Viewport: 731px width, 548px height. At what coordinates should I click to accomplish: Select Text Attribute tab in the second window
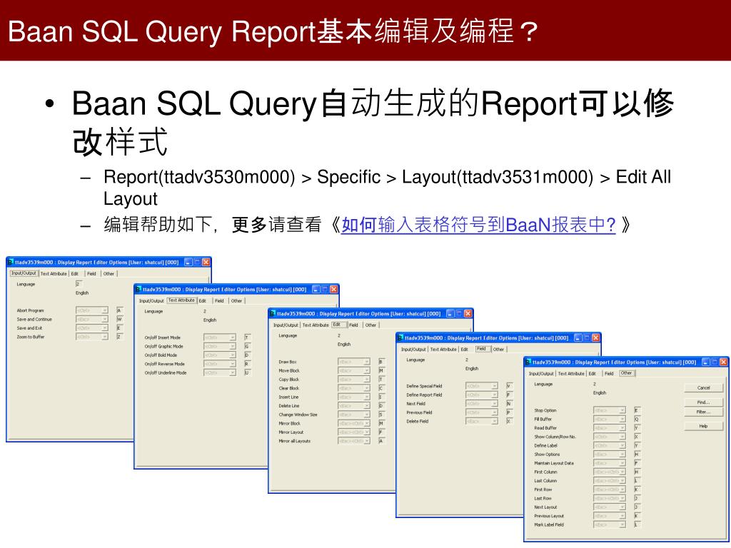pyautogui.click(x=181, y=300)
